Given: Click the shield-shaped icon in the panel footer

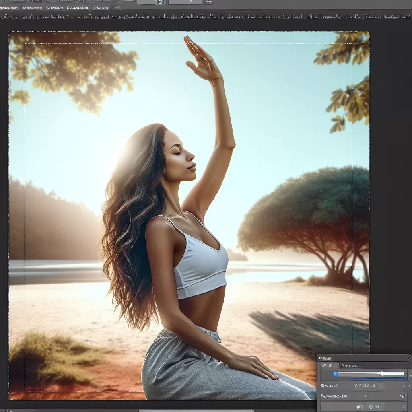Looking at the screenshot, I should (x=377, y=407).
